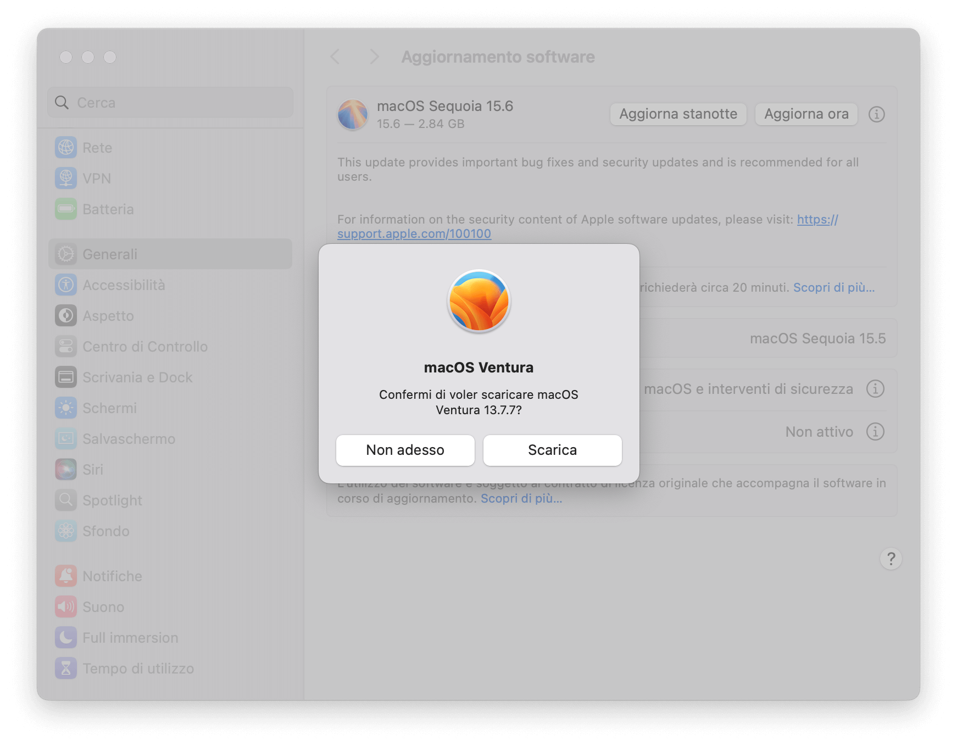Click the Generali gear icon
The image size is (957, 746).
point(66,254)
